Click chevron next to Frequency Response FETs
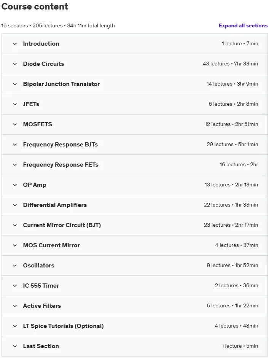Screen dimensions: 269x358 15,165
